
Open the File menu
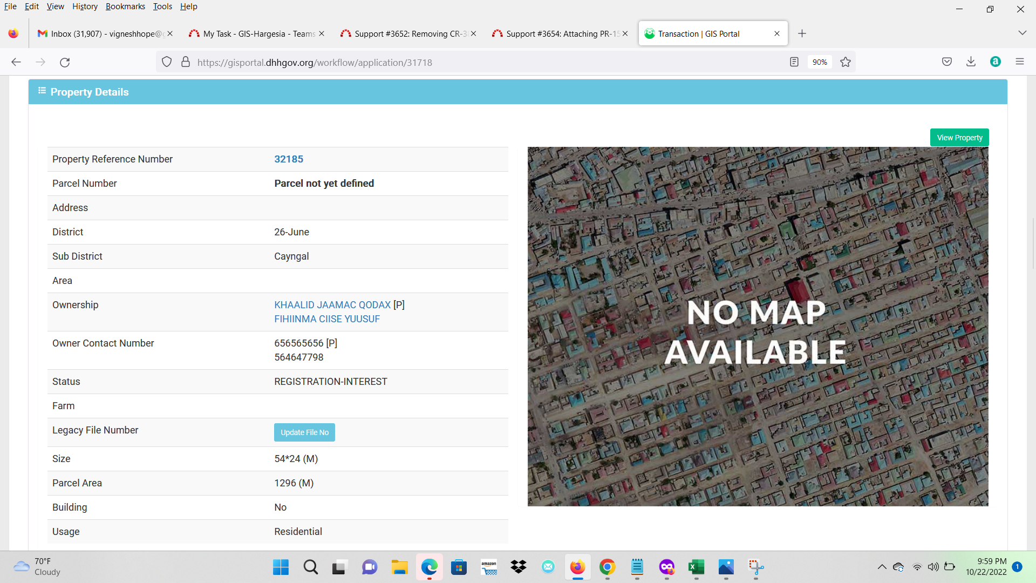click(10, 6)
